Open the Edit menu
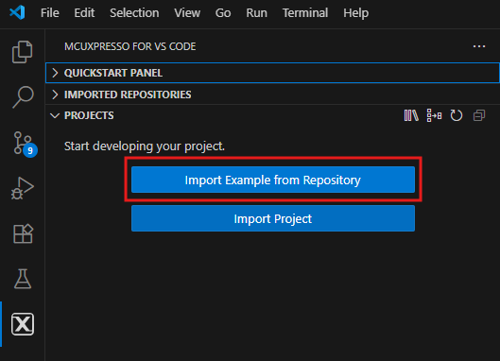Viewport: 500px width, 361px height. [84, 13]
